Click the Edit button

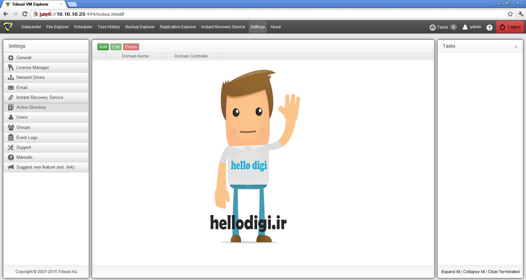[116, 47]
